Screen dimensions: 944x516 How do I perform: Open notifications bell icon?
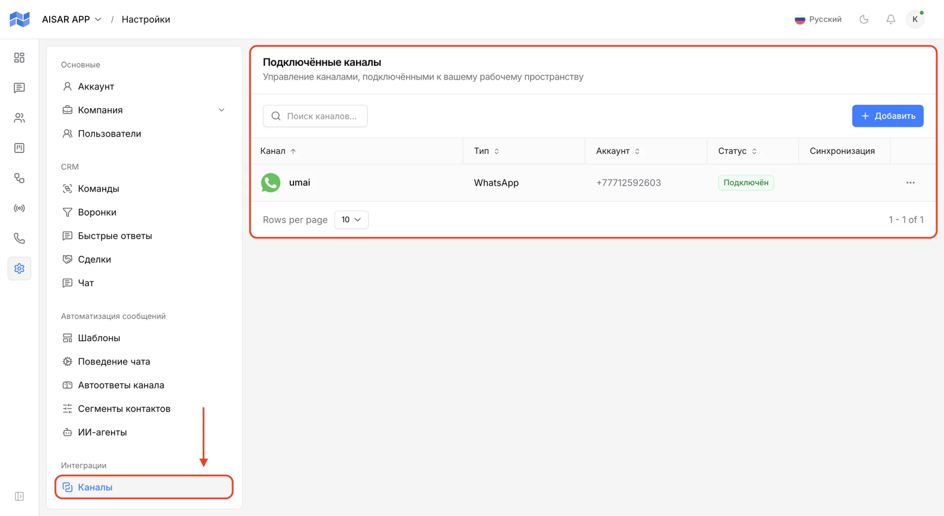[x=890, y=19]
